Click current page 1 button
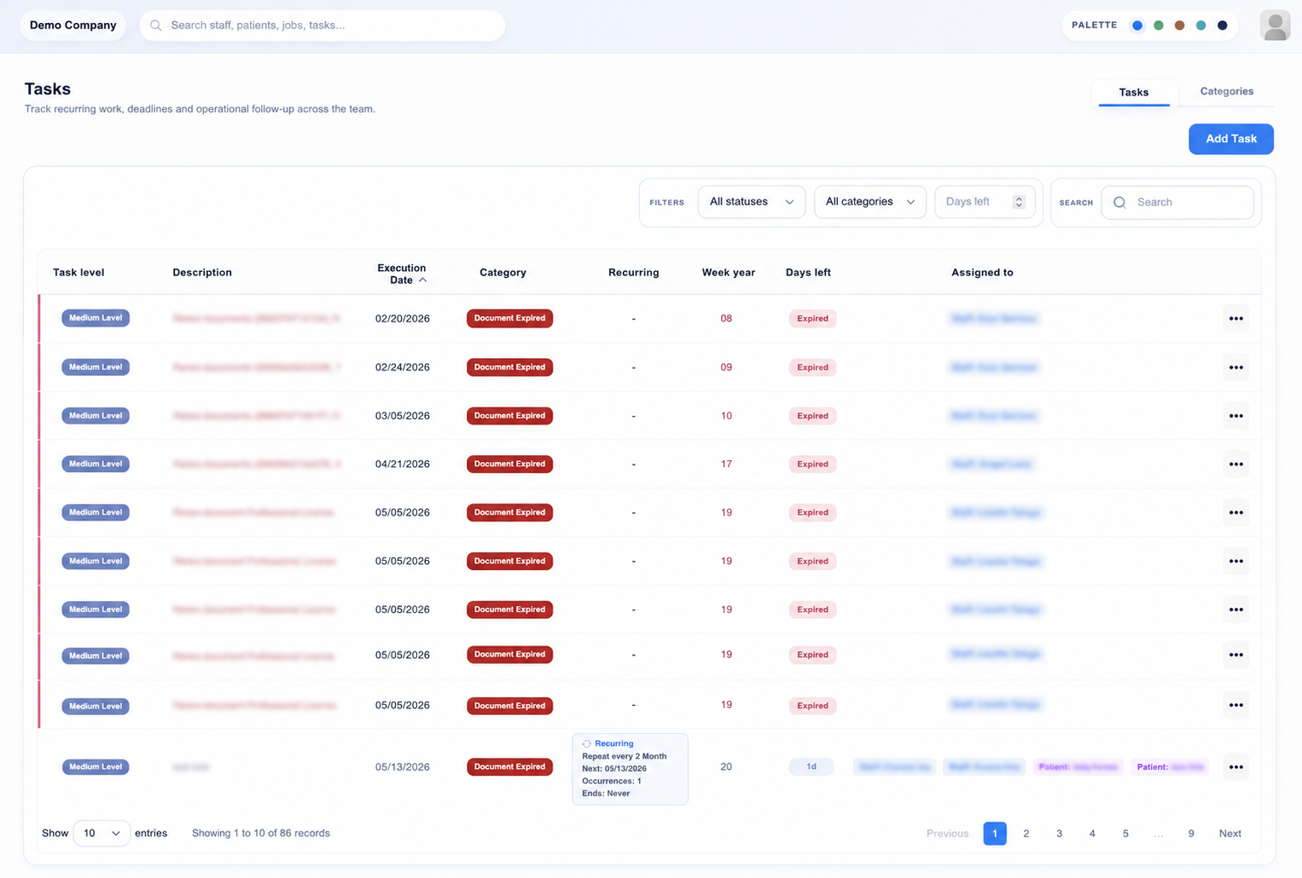1302x878 pixels. 994,834
